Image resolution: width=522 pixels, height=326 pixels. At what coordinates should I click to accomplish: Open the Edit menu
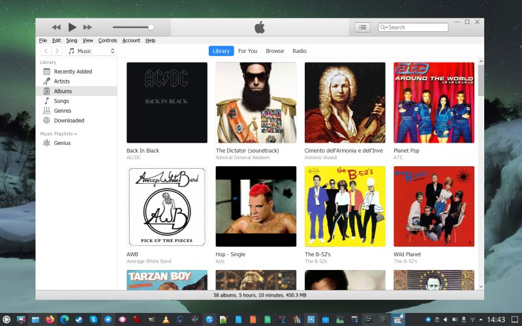[57, 40]
